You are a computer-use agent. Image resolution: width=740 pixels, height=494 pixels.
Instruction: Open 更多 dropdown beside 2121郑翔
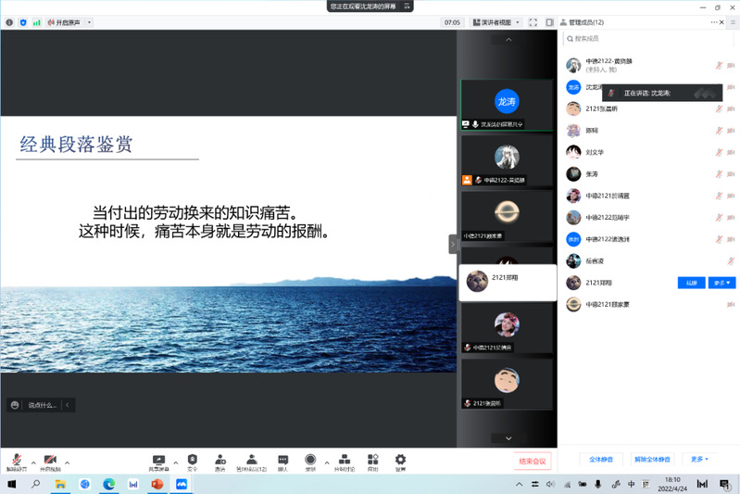721,283
